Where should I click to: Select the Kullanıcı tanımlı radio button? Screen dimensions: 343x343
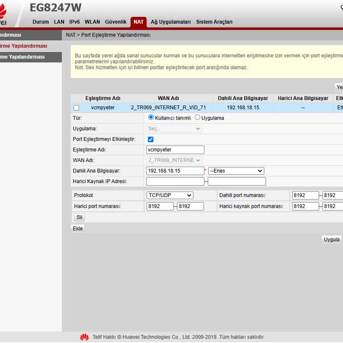point(151,117)
